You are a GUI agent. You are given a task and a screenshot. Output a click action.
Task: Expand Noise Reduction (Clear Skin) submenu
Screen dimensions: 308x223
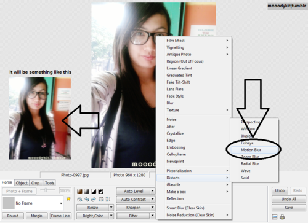pyautogui.click(x=193, y=215)
